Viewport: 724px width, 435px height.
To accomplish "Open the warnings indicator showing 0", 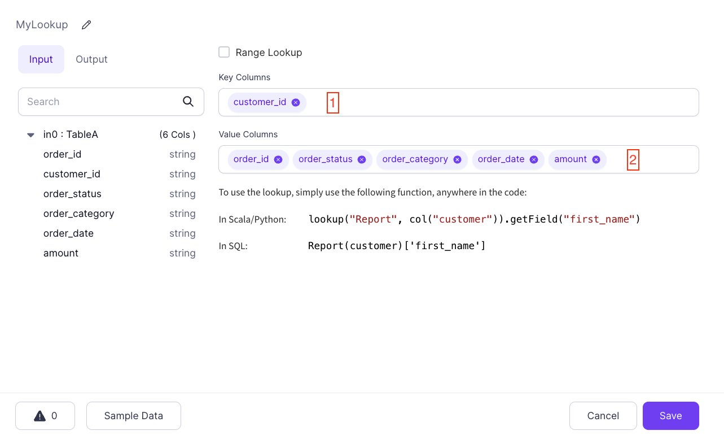I will coord(45,415).
